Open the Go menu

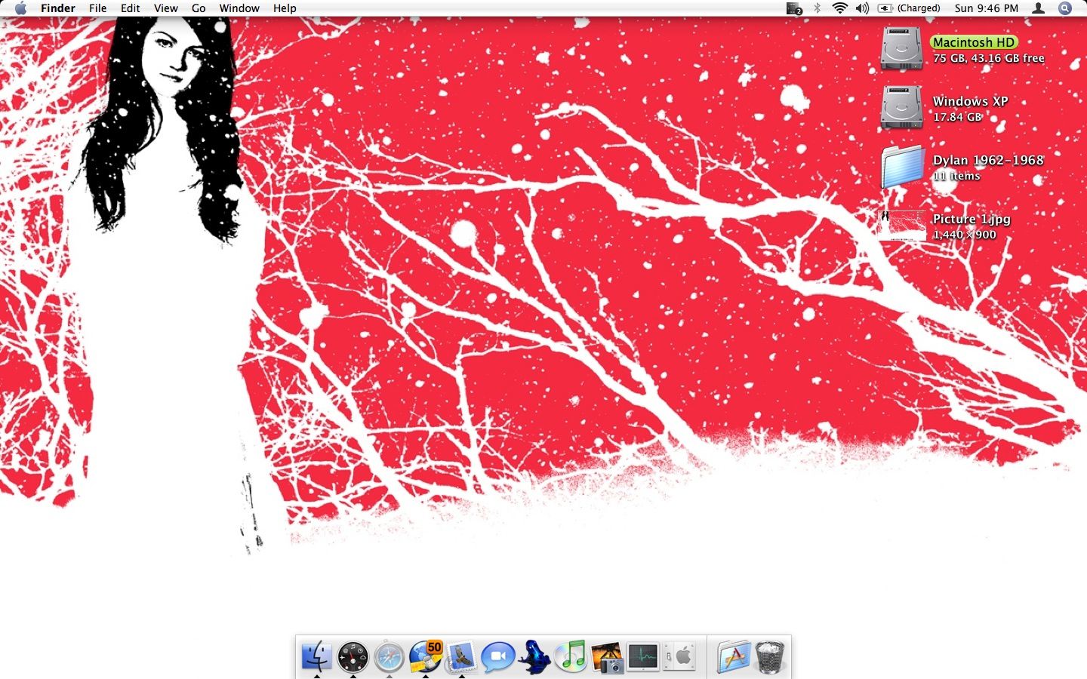[199, 8]
